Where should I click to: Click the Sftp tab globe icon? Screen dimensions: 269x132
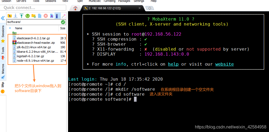coord(3,91)
